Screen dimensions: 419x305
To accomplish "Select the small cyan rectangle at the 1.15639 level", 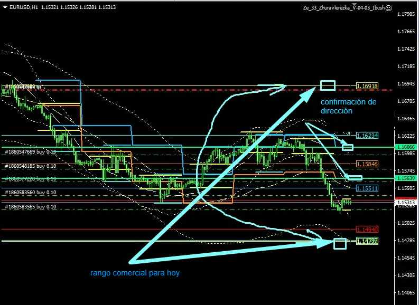I will coord(355,178).
